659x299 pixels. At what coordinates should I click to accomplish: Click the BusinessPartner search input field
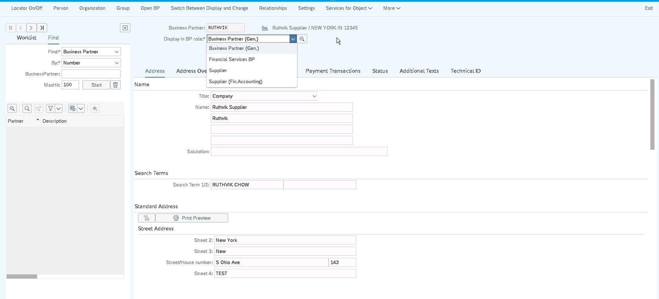pos(91,74)
